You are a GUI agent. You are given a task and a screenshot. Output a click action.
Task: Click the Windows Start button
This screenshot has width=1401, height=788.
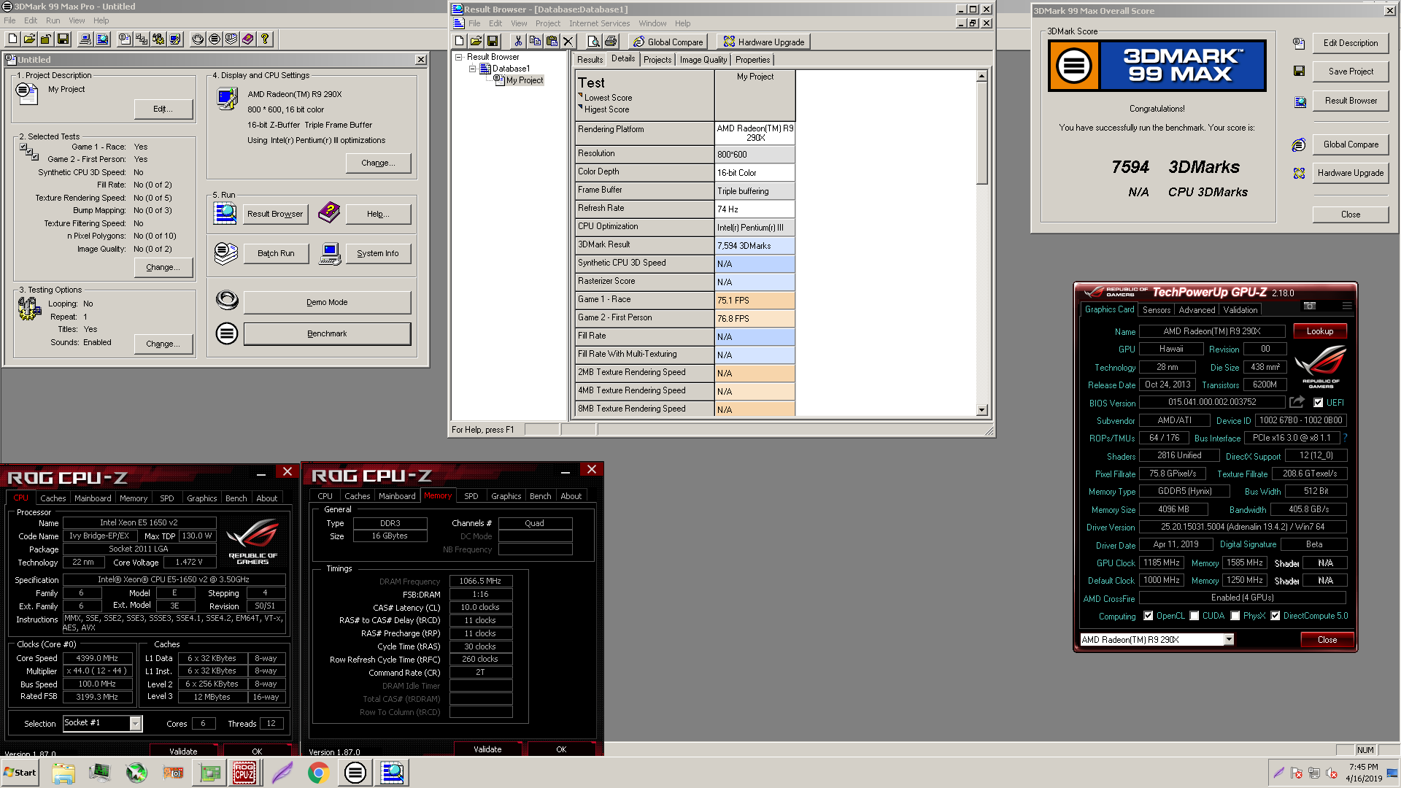[20, 773]
